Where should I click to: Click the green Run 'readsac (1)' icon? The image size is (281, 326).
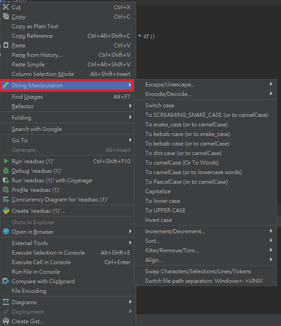point(6,161)
